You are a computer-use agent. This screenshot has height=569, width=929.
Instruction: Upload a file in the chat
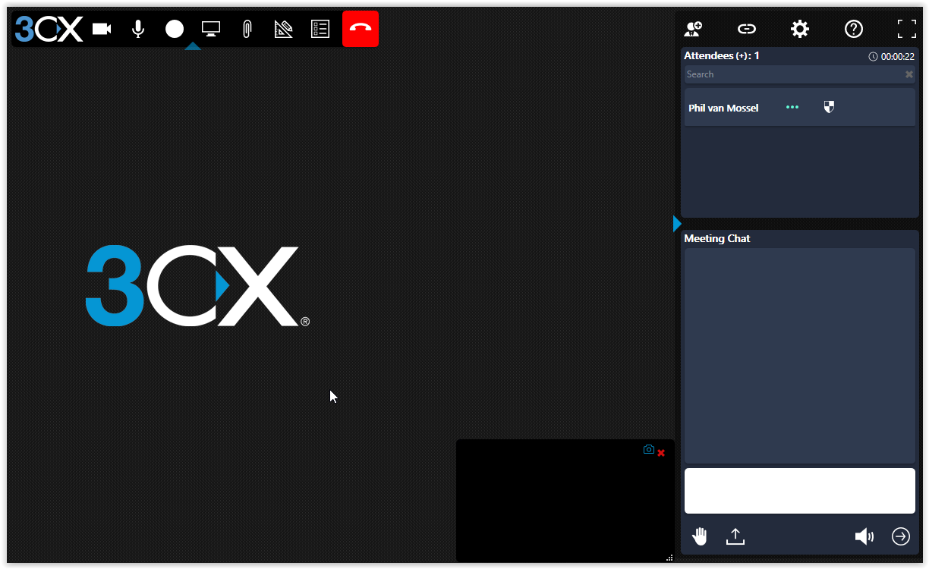735,536
